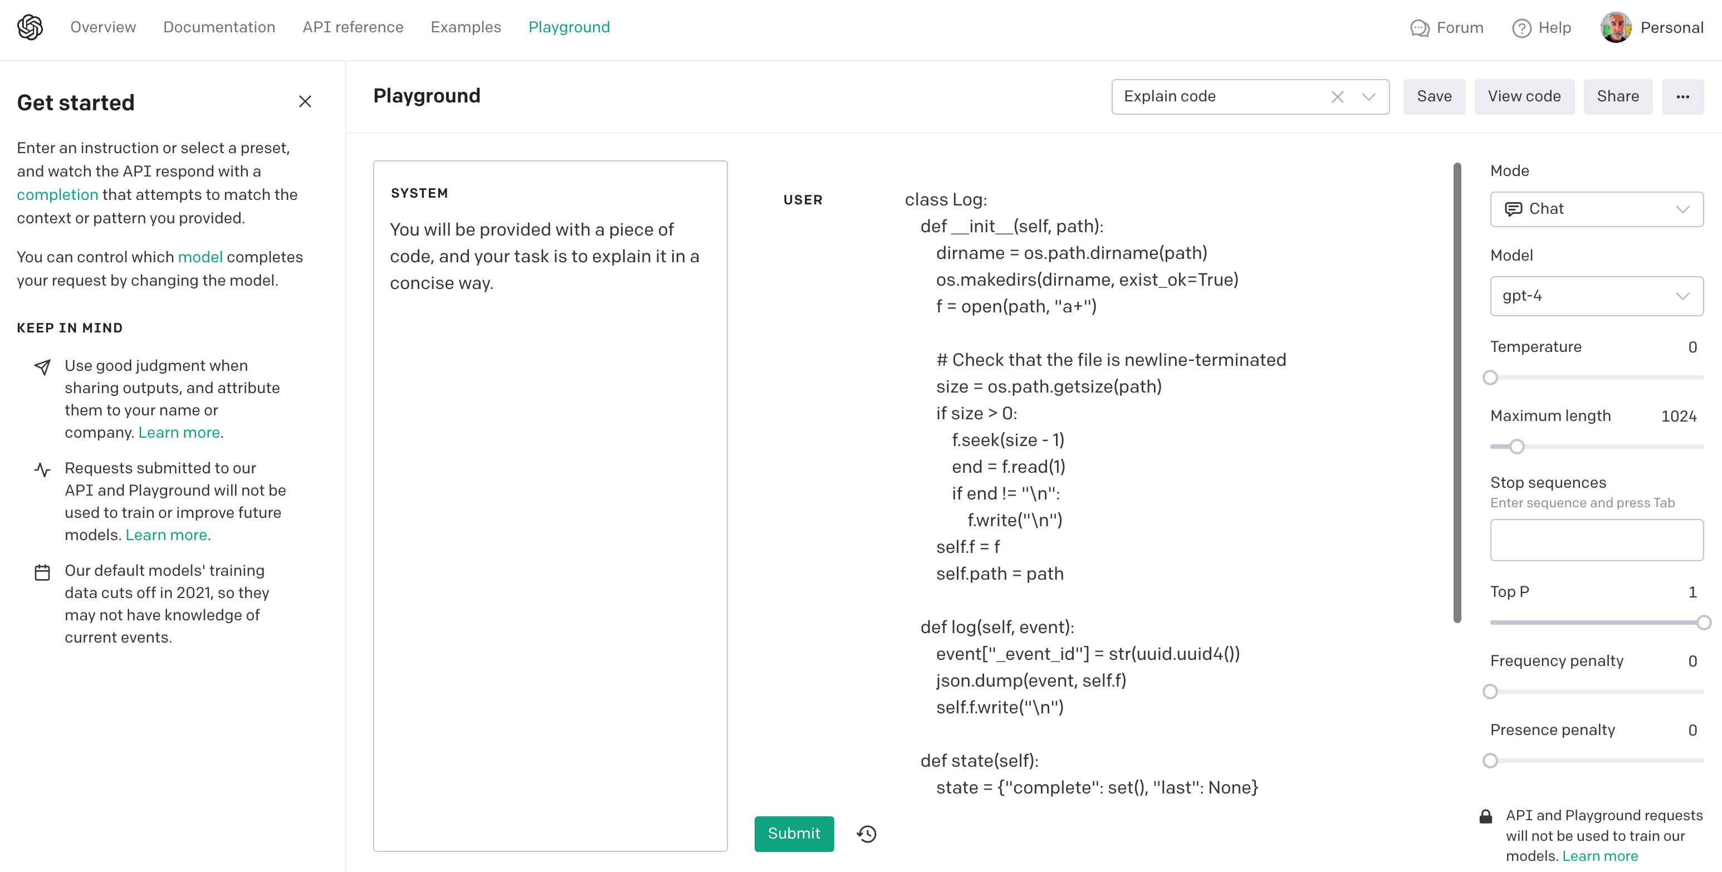The image size is (1722, 872).
Task: Click the Help question mark icon
Action: pyautogui.click(x=1522, y=28)
